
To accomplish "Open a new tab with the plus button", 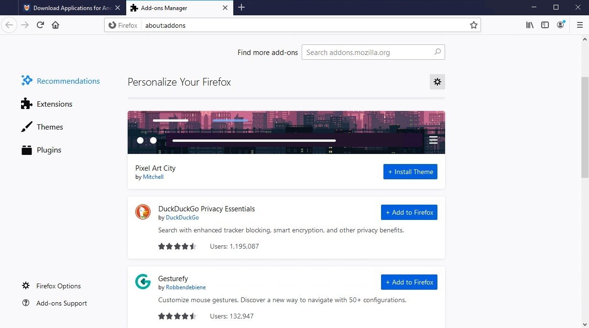I will 241,8.
